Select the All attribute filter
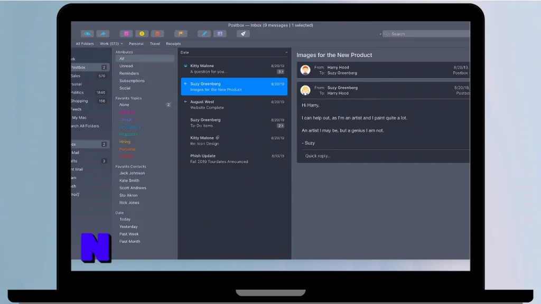This screenshot has height=304, width=541. pos(145,59)
